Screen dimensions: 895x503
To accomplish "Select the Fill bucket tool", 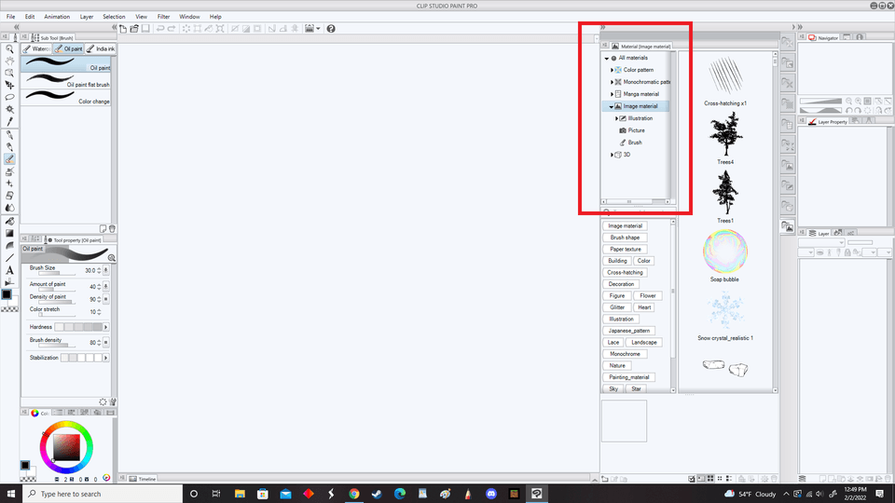I will (9, 222).
